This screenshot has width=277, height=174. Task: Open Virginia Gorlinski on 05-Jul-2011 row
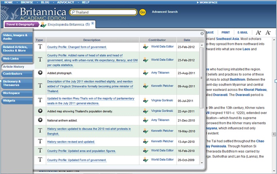click(162, 101)
